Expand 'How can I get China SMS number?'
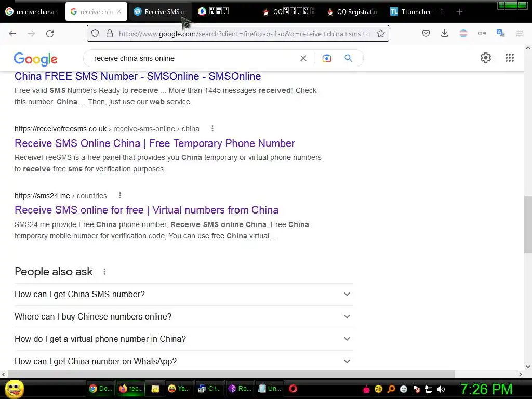Viewport: 532px width, 399px height. click(184, 295)
